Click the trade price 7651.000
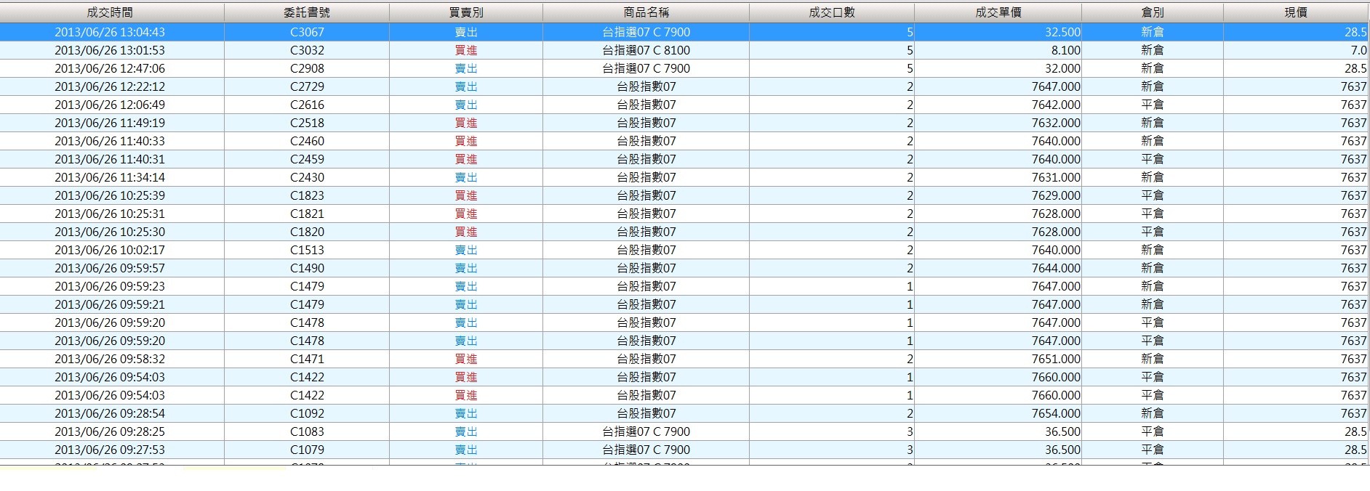This screenshot has height=491, width=1370. (x=1056, y=359)
